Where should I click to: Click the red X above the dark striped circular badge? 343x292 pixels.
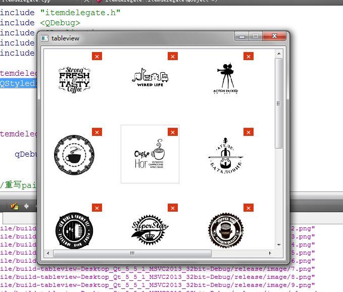coord(97,208)
